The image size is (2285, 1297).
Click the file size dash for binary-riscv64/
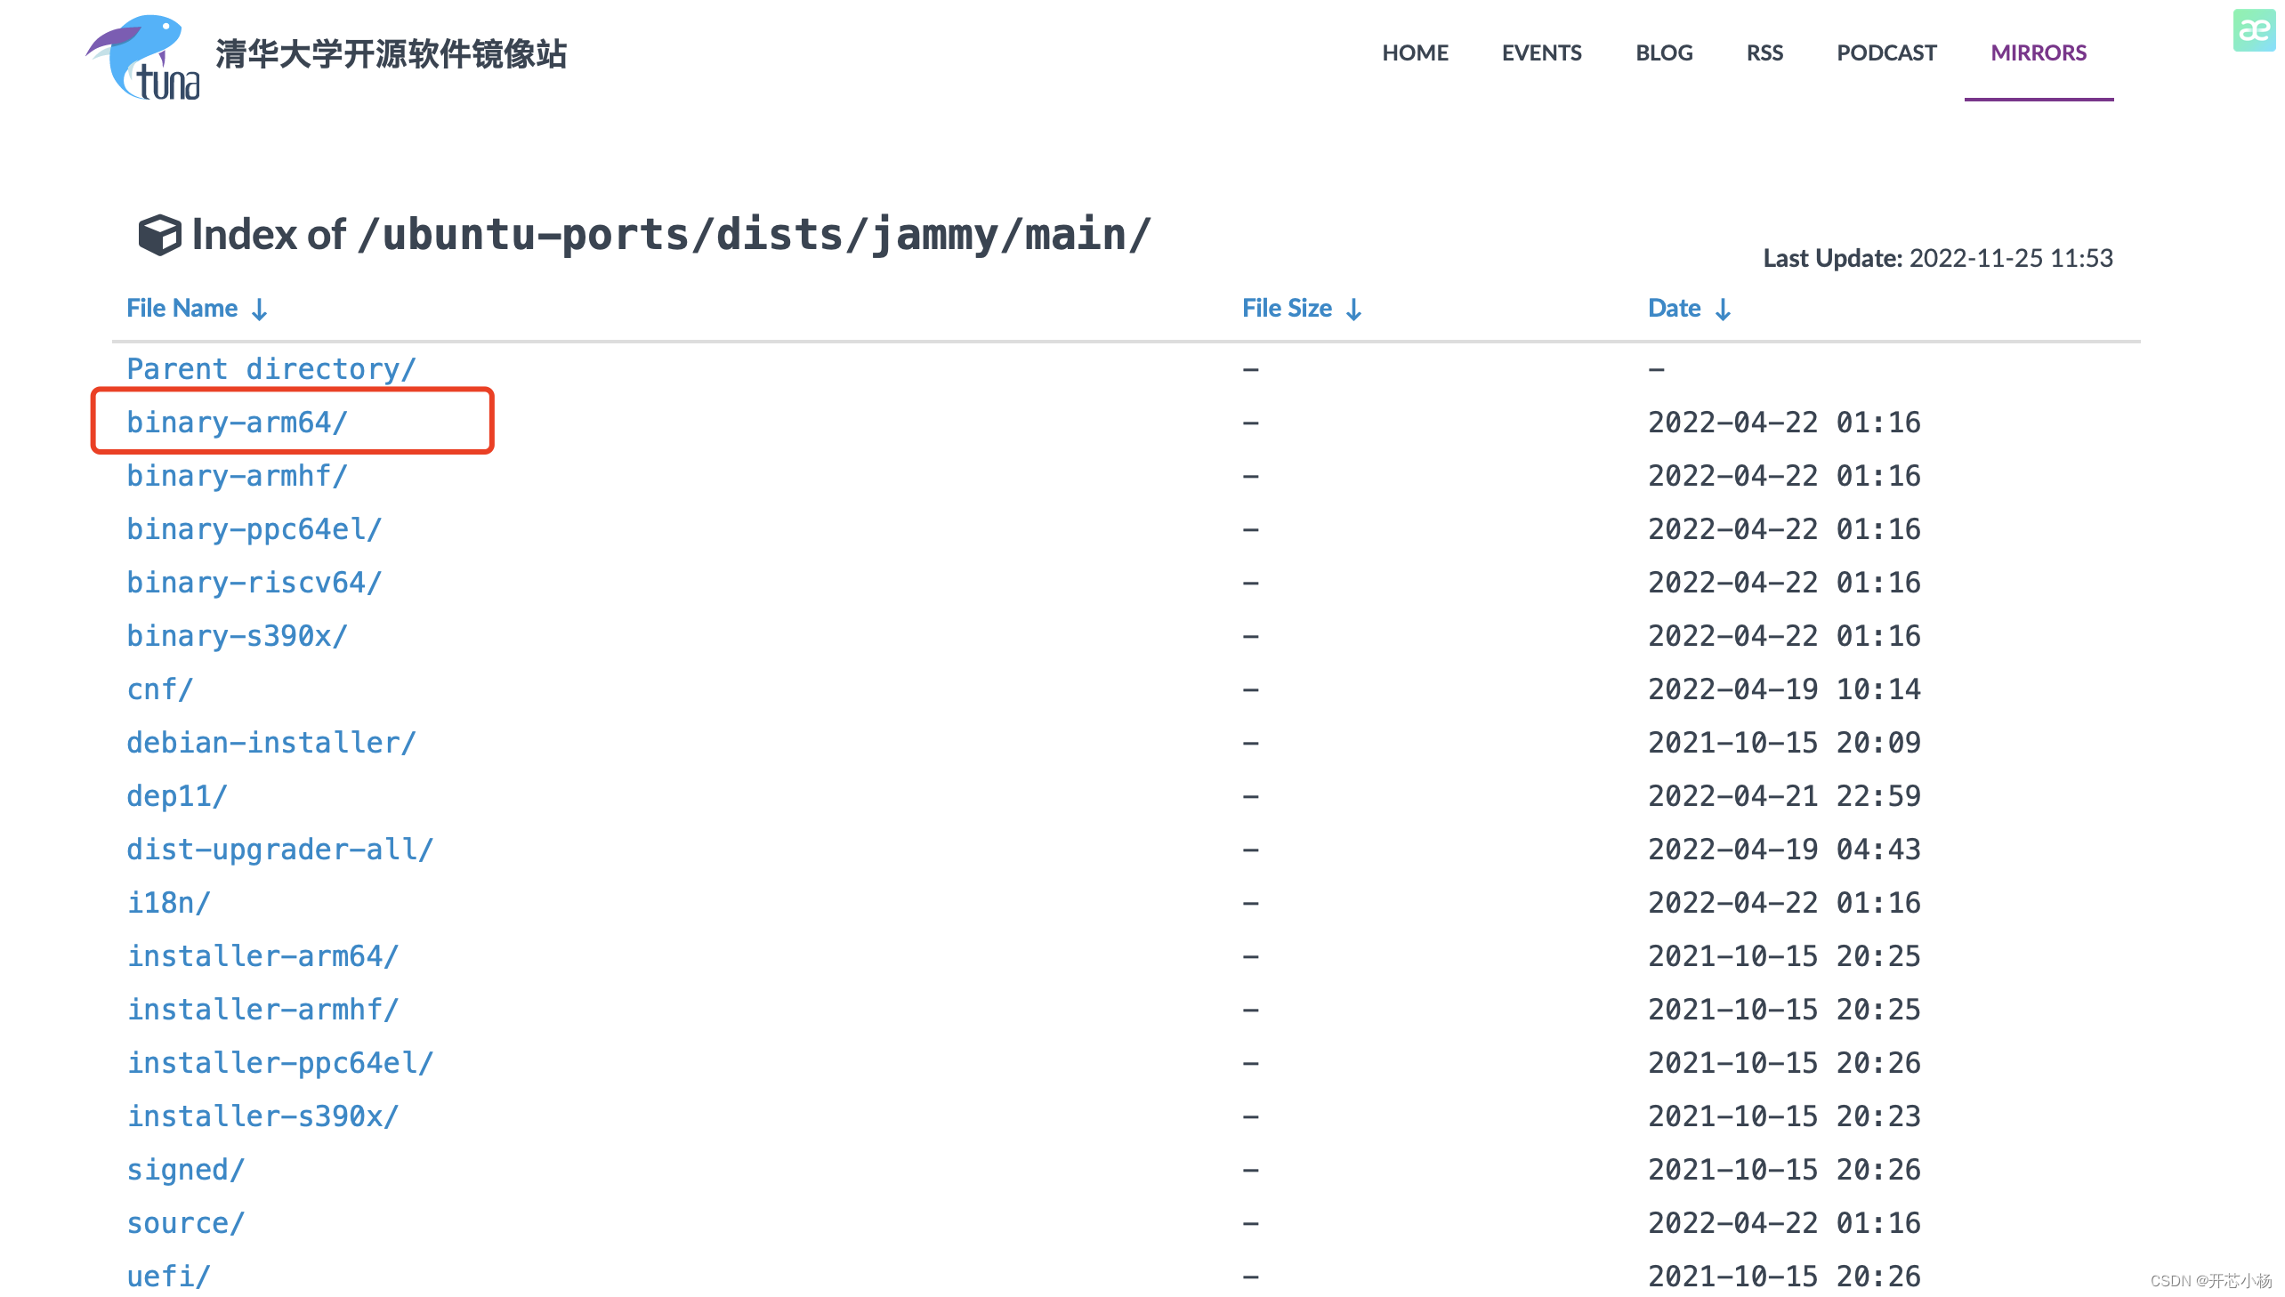1251,584
